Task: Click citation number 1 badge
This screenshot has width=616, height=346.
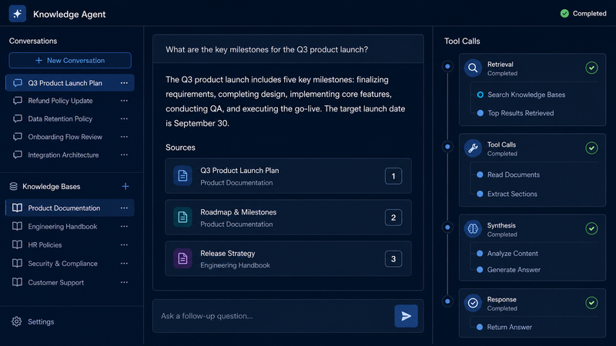Action: pos(393,176)
